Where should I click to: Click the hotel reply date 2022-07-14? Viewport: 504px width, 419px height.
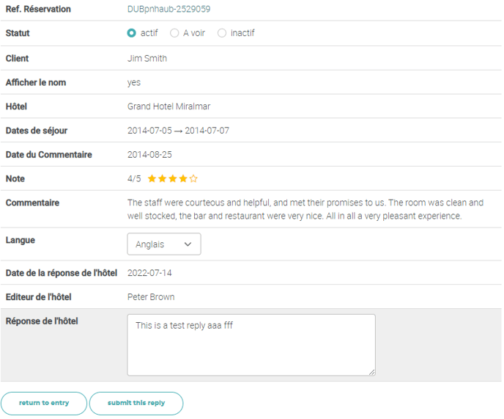coord(149,273)
